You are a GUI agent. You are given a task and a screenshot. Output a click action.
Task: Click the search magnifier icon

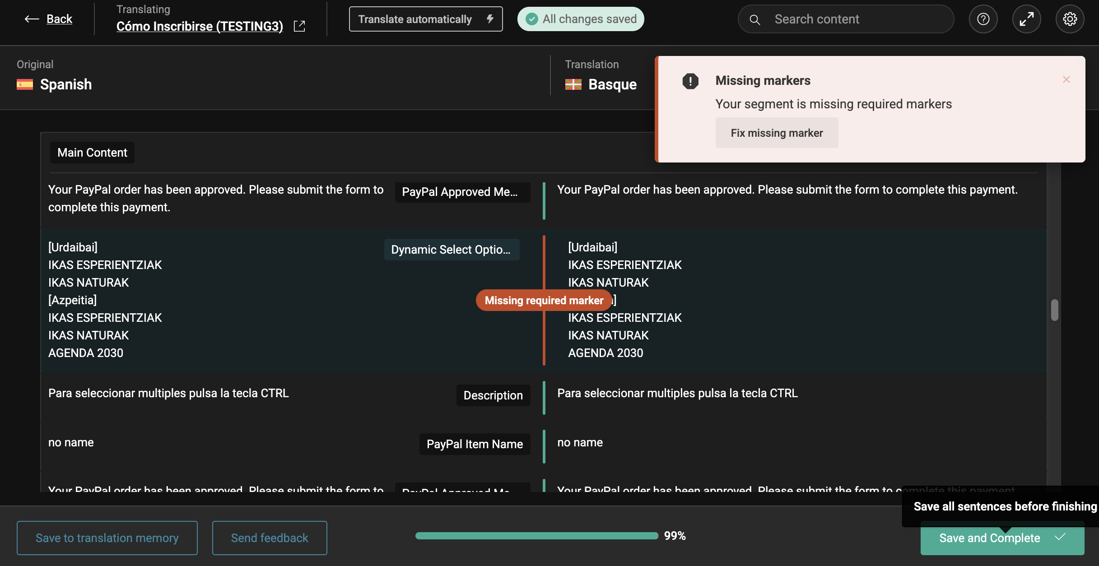pos(755,19)
